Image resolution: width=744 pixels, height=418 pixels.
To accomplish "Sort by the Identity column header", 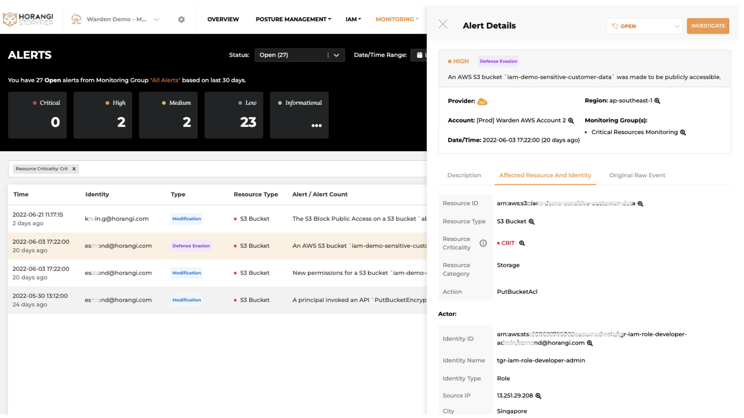I will click(97, 194).
